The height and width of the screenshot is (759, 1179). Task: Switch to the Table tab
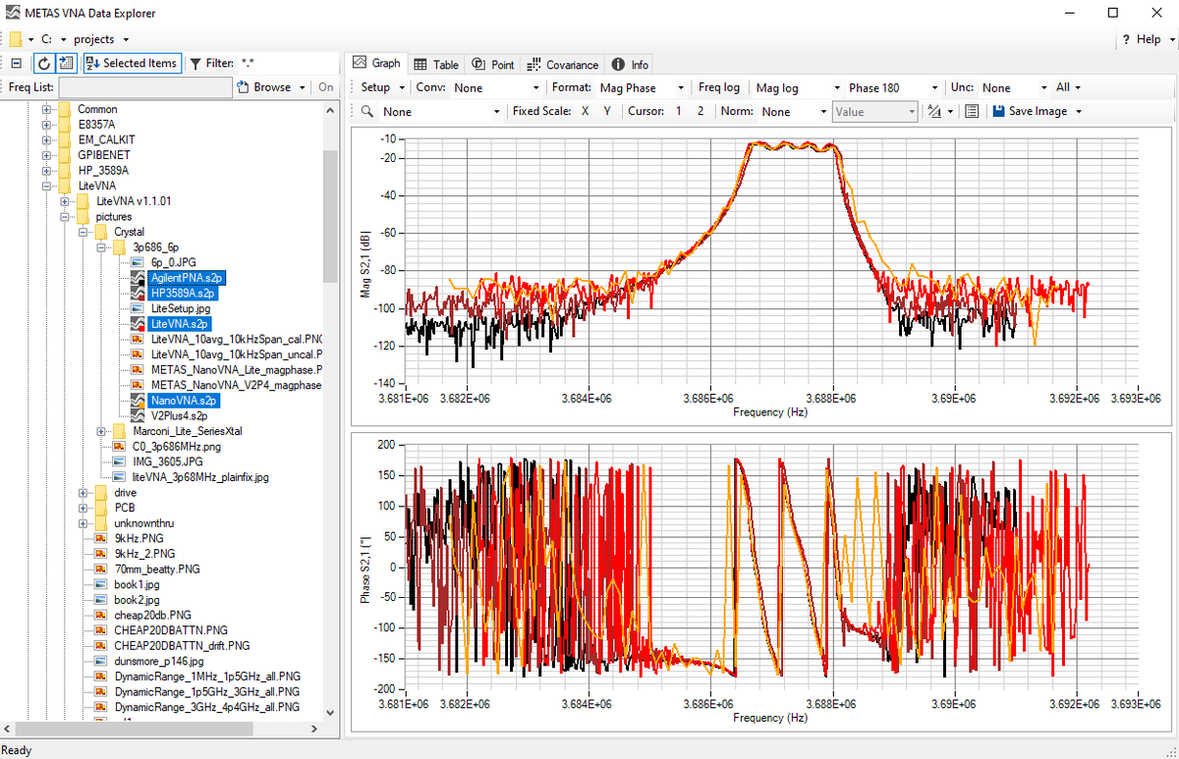[436, 64]
